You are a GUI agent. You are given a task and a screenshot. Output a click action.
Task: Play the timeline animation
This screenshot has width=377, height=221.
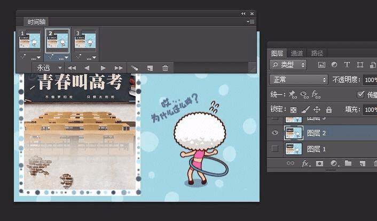click(x=103, y=68)
